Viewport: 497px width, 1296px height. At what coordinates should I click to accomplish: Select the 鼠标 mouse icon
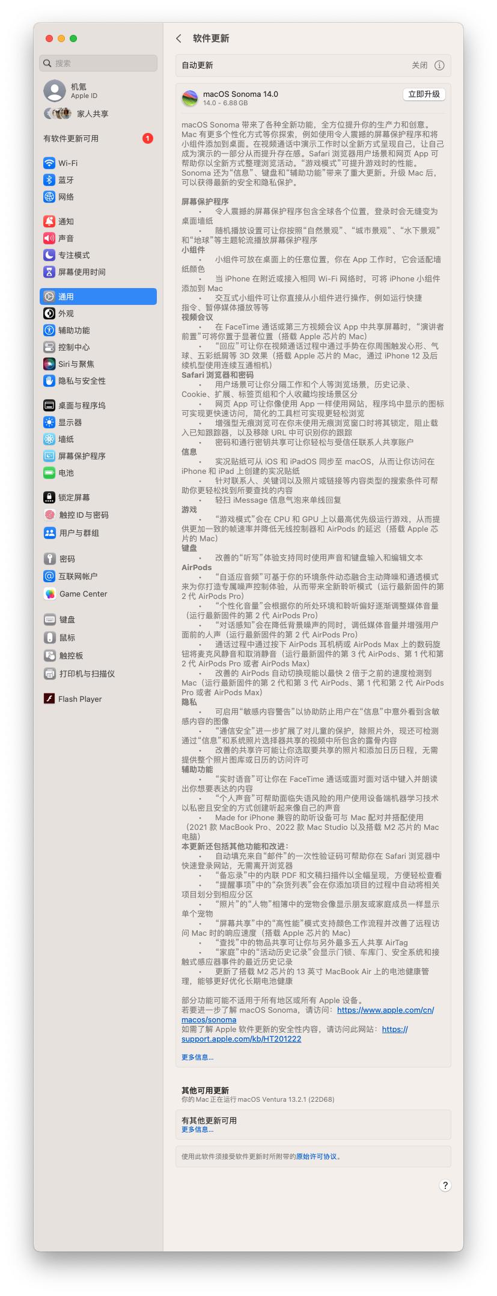(x=49, y=637)
